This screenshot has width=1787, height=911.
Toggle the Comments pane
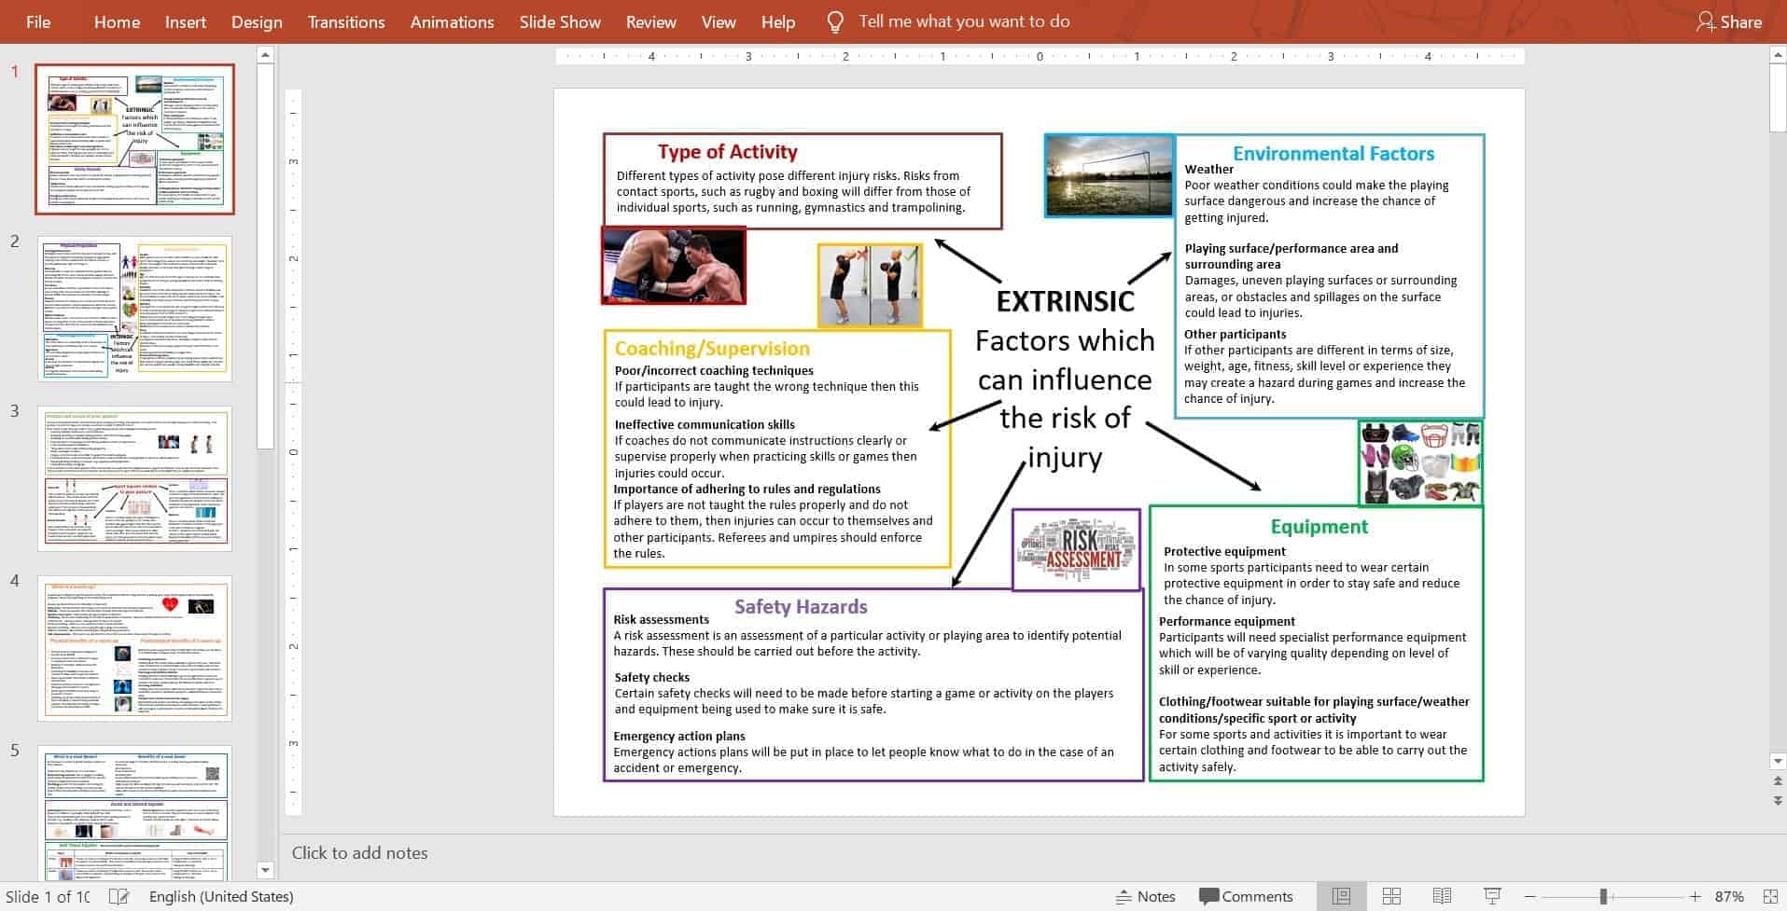click(x=1246, y=896)
